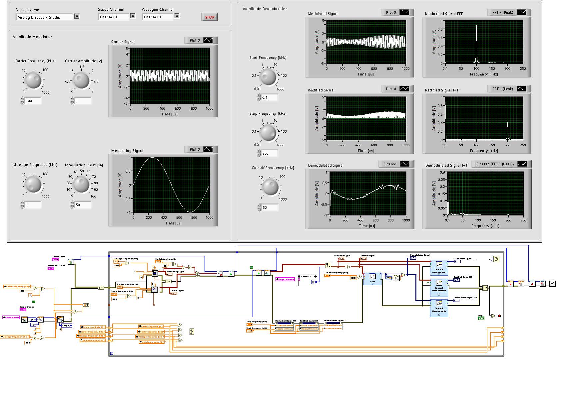
Task: Click the Carrier Frequency stepper arrows
Action: pos(22,101)
